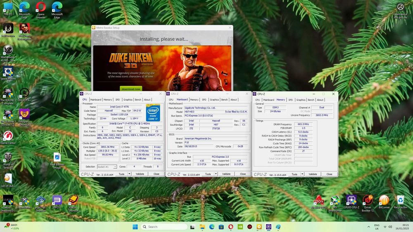
Task: Open About tab in rightmost CPU-Z window
Action: click(x=320, y=100)
